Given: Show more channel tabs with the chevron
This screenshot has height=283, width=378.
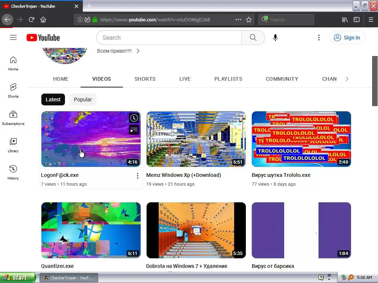Looking at the screenshot, I should coord(347,79).
